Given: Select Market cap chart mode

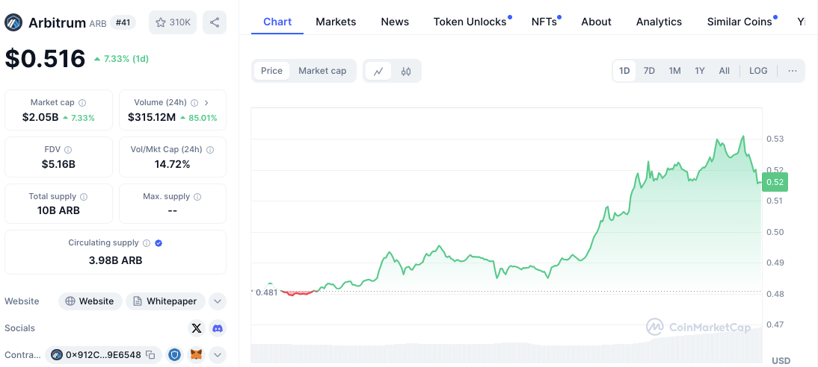Looking at the screenshot, I should click(322, 71).
